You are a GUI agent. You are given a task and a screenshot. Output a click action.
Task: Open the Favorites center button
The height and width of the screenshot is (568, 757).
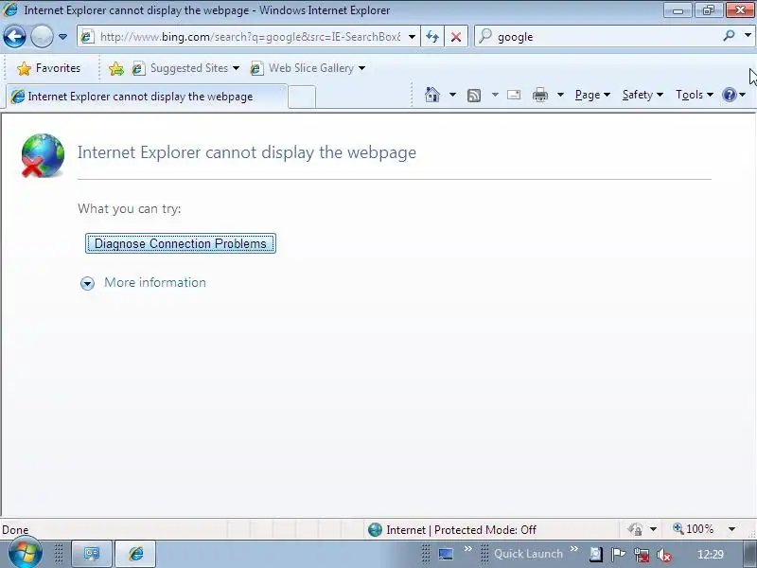click(x=48, y=68)
